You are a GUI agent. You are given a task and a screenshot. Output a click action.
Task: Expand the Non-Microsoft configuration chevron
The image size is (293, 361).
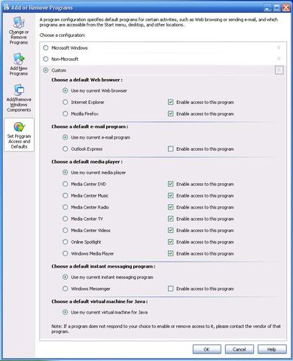coord(279,59)
